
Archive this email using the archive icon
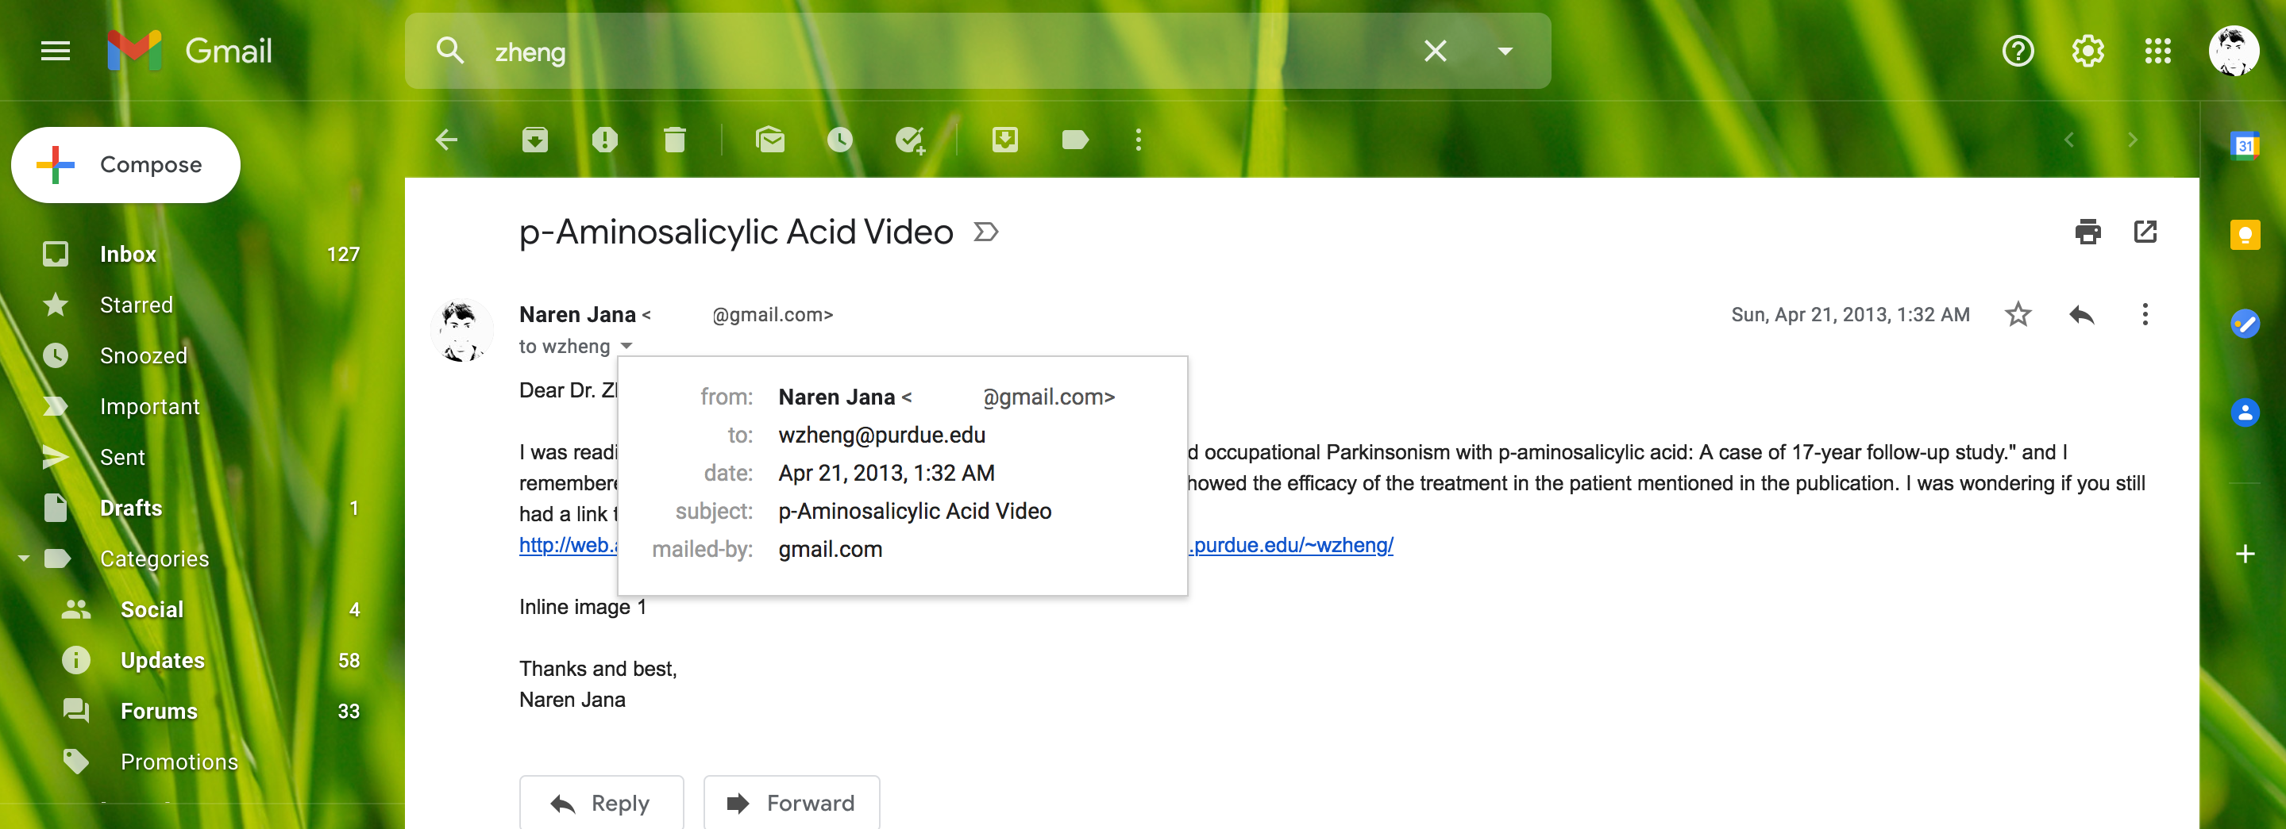[x=534, y=139]
